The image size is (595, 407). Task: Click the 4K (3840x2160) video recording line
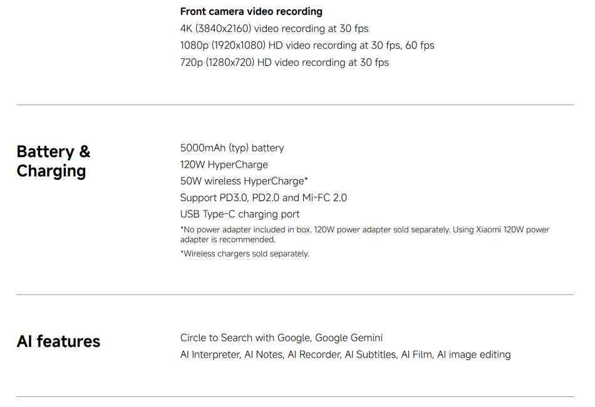pyautogui.click(x=274, y=28)
